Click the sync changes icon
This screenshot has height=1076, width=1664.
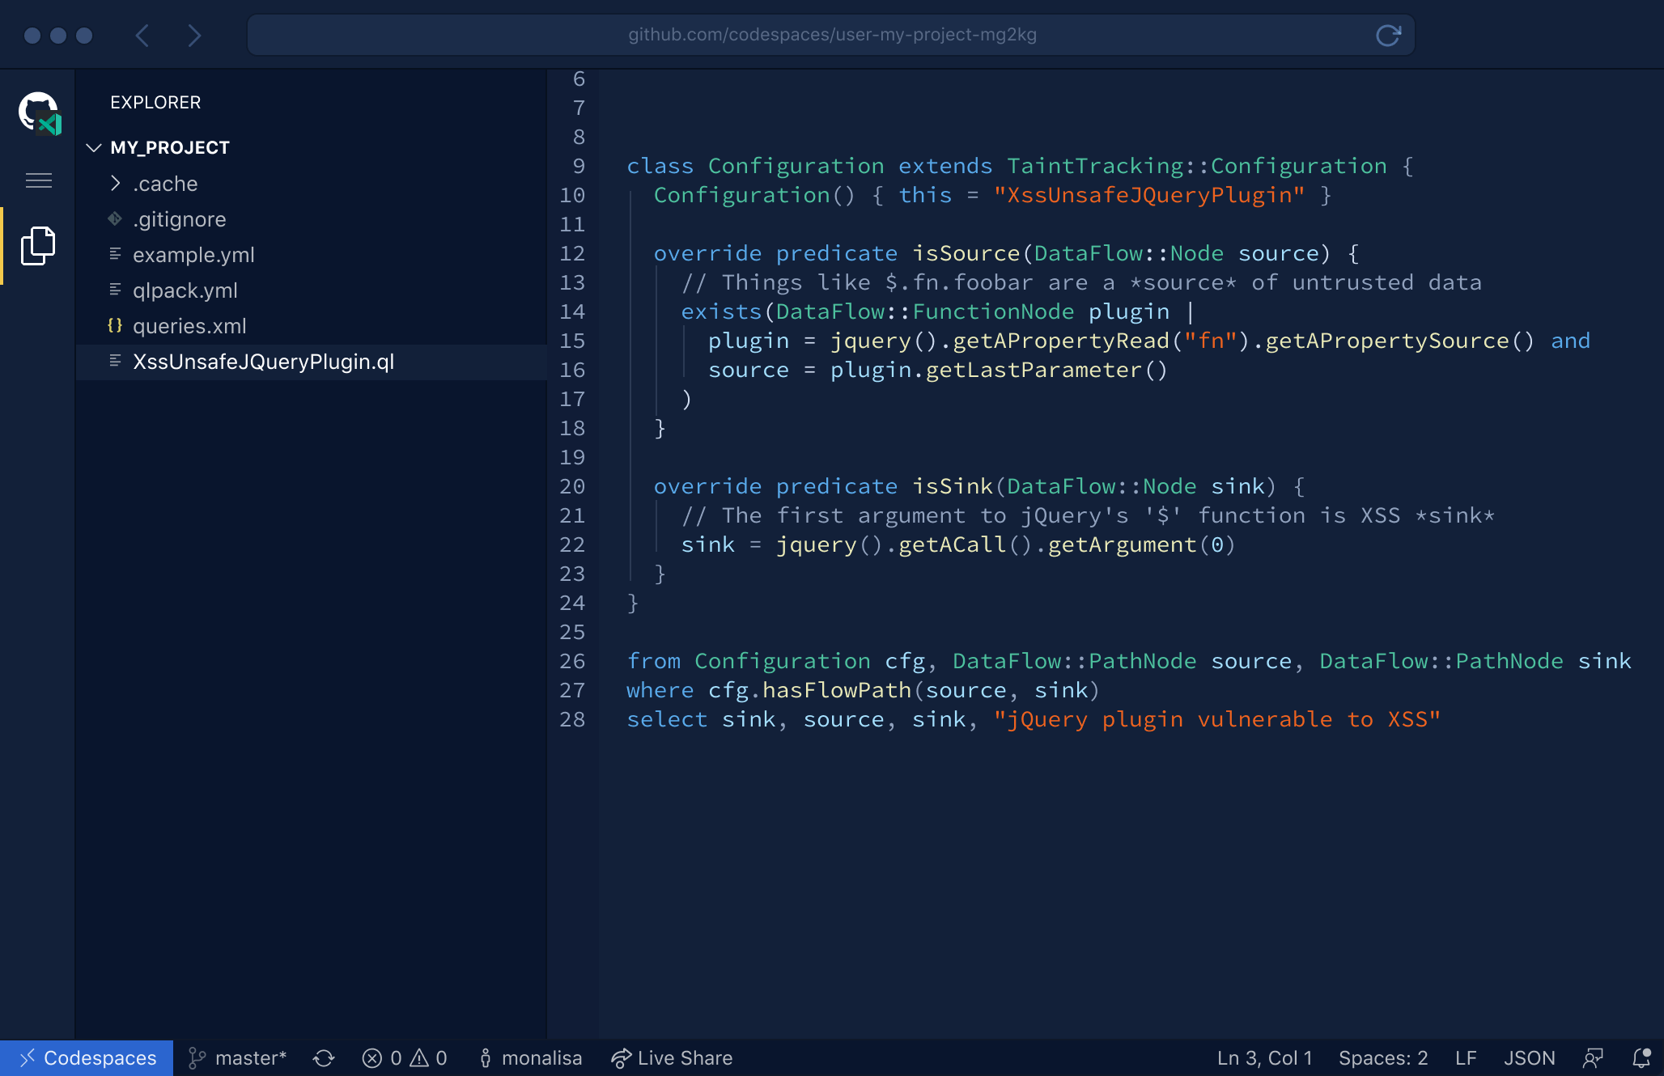[x=324, y=1058]
